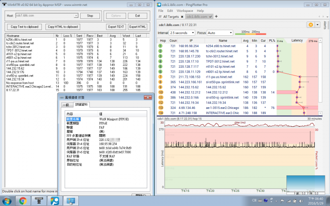Click Export HTML button
The height and width of the screenshot is (206, 330).
(x=137, y=27)
